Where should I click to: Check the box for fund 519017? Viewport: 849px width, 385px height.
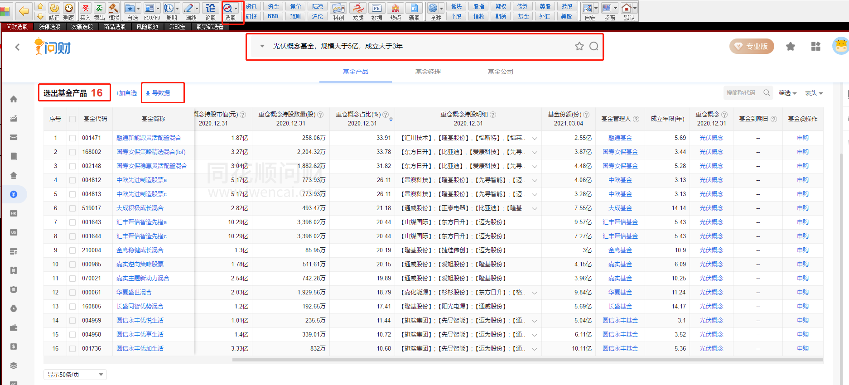pyautogui.click(x=72, y=208)
